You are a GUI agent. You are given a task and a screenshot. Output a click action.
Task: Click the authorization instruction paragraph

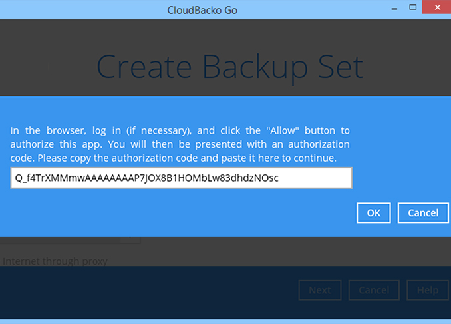[x=180, y=144]
